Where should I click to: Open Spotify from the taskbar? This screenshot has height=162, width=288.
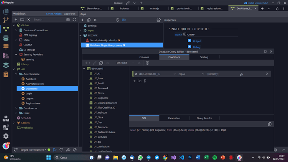coord(215,157)
